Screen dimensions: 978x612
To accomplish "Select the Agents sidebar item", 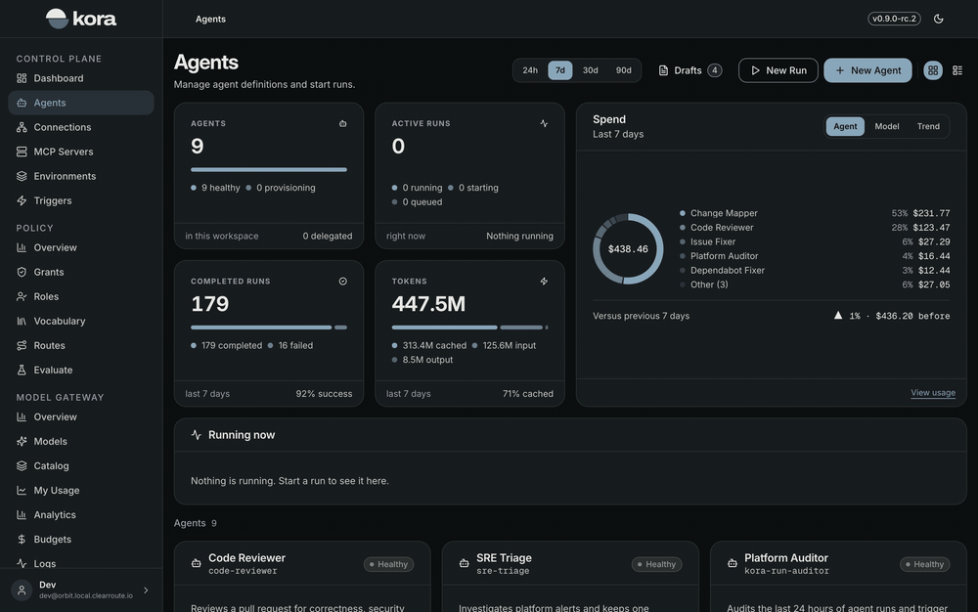I will tap(81, 103).
